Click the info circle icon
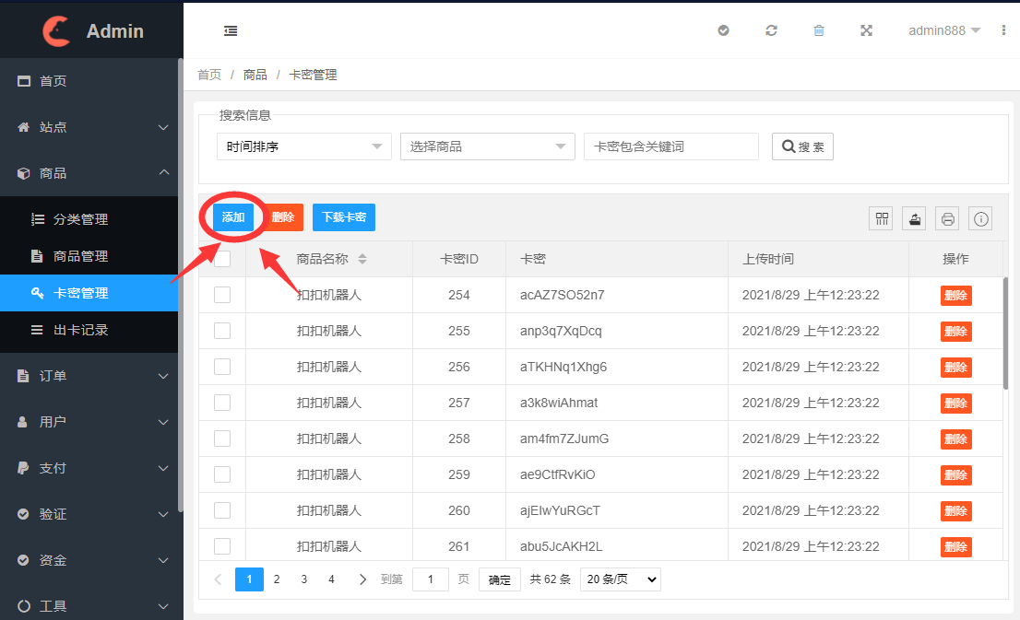The height and width of the screenshot is (620, 1020). [981, 219]
